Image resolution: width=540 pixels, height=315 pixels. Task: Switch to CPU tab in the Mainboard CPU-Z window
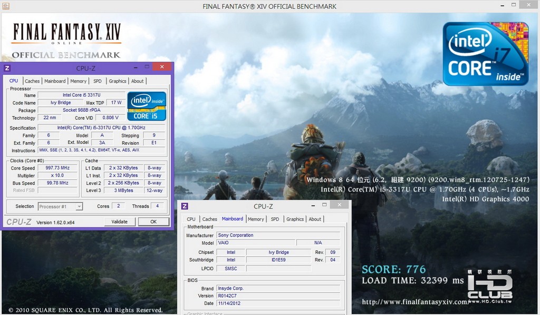coord(191,219)
